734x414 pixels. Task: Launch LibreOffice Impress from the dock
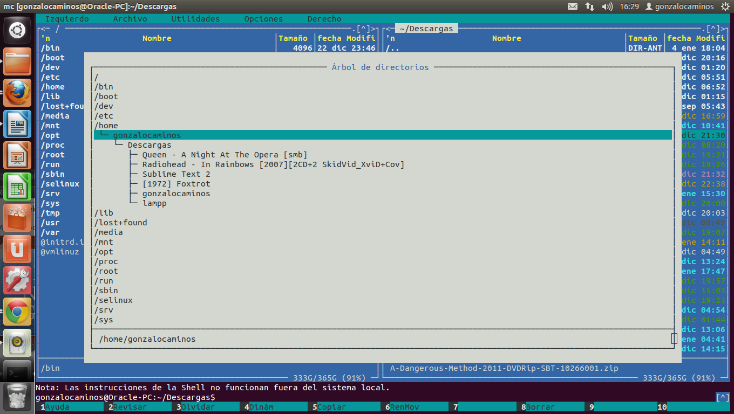17,155
